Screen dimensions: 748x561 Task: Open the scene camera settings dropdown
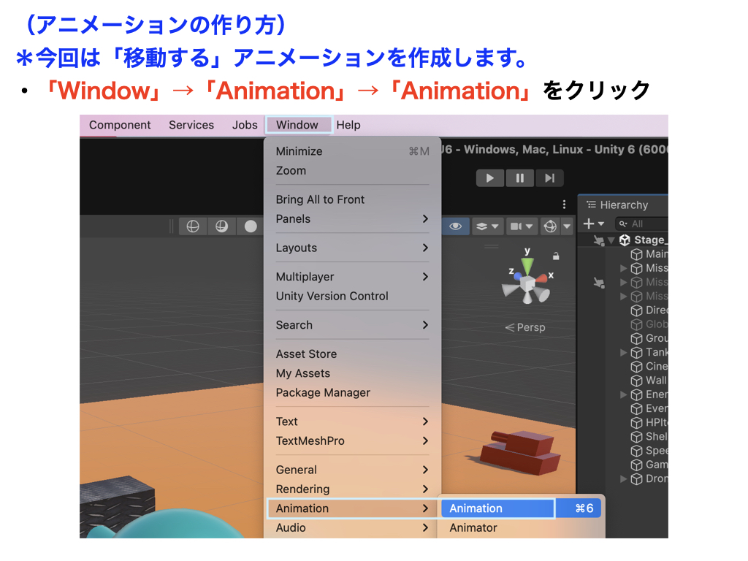click(521, 226)
